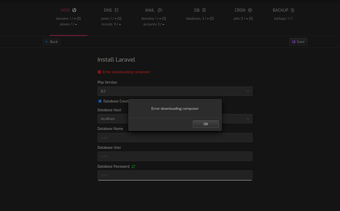Click the DNS book icon
The height and width of the screenshot is (211, 340).
116,10
